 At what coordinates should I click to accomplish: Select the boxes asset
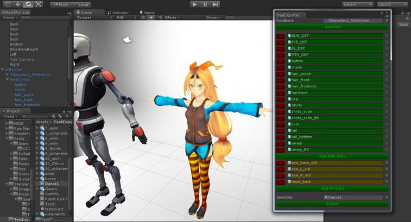point(48,179)
